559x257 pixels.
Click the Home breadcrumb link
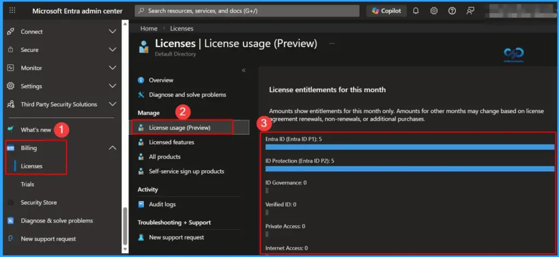tap(148, 28)
